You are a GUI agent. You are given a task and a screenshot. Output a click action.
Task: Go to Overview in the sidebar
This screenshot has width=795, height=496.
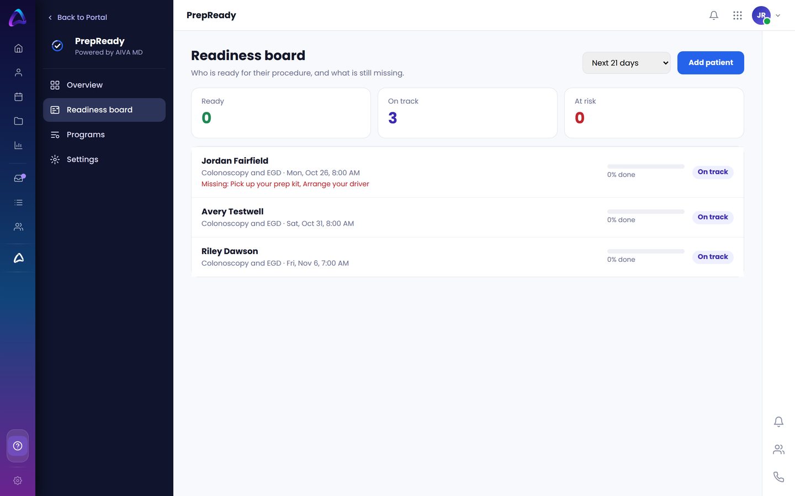(x=104, y=85)
